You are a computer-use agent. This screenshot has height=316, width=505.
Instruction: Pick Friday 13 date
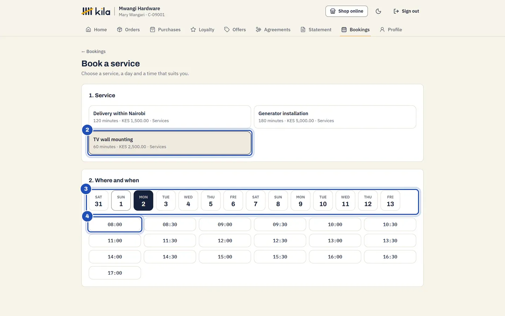390,200
